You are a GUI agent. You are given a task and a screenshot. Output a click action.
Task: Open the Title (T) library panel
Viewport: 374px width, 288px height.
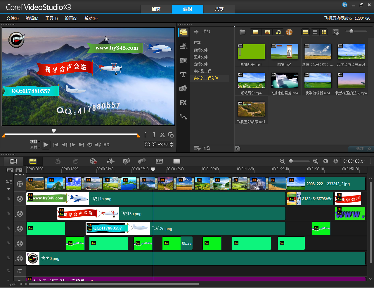click(183, 75)
